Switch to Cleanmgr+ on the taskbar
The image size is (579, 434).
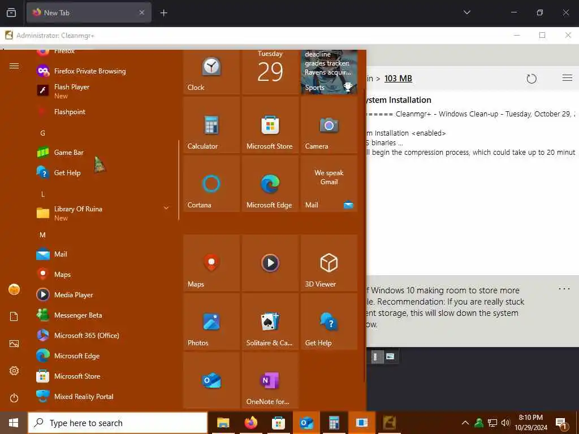click(x=389, y=423)
